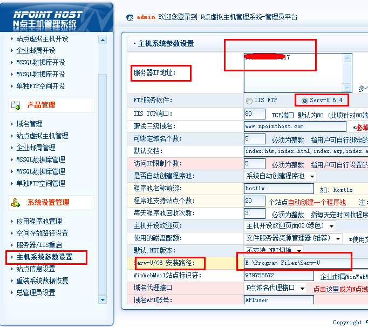Click IP address box scroll-down arrow

pyautogui.click(x=347, y=88)
